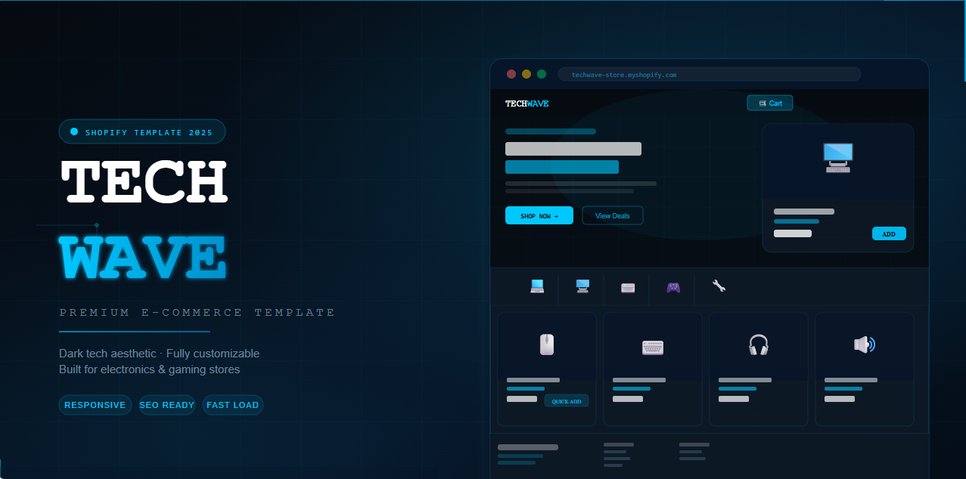The height and width of the screenshot is (479, 966).
Task: Select the Desktop monitor category icon
Action: (582, 286)
